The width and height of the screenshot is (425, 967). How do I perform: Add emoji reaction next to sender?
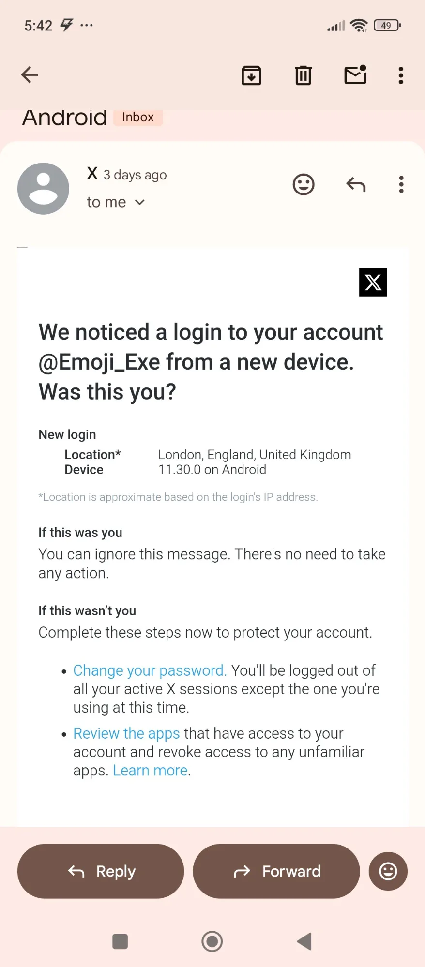(304, 184)
